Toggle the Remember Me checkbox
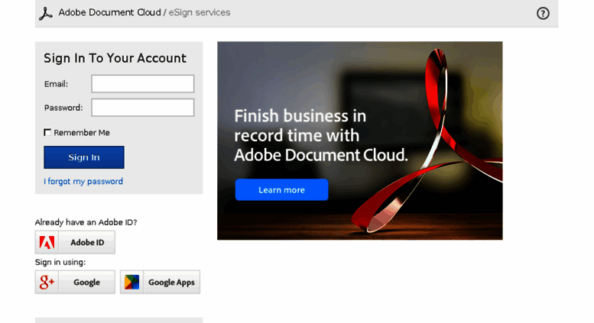Screen dimensions: 594x323 (47, 132)
